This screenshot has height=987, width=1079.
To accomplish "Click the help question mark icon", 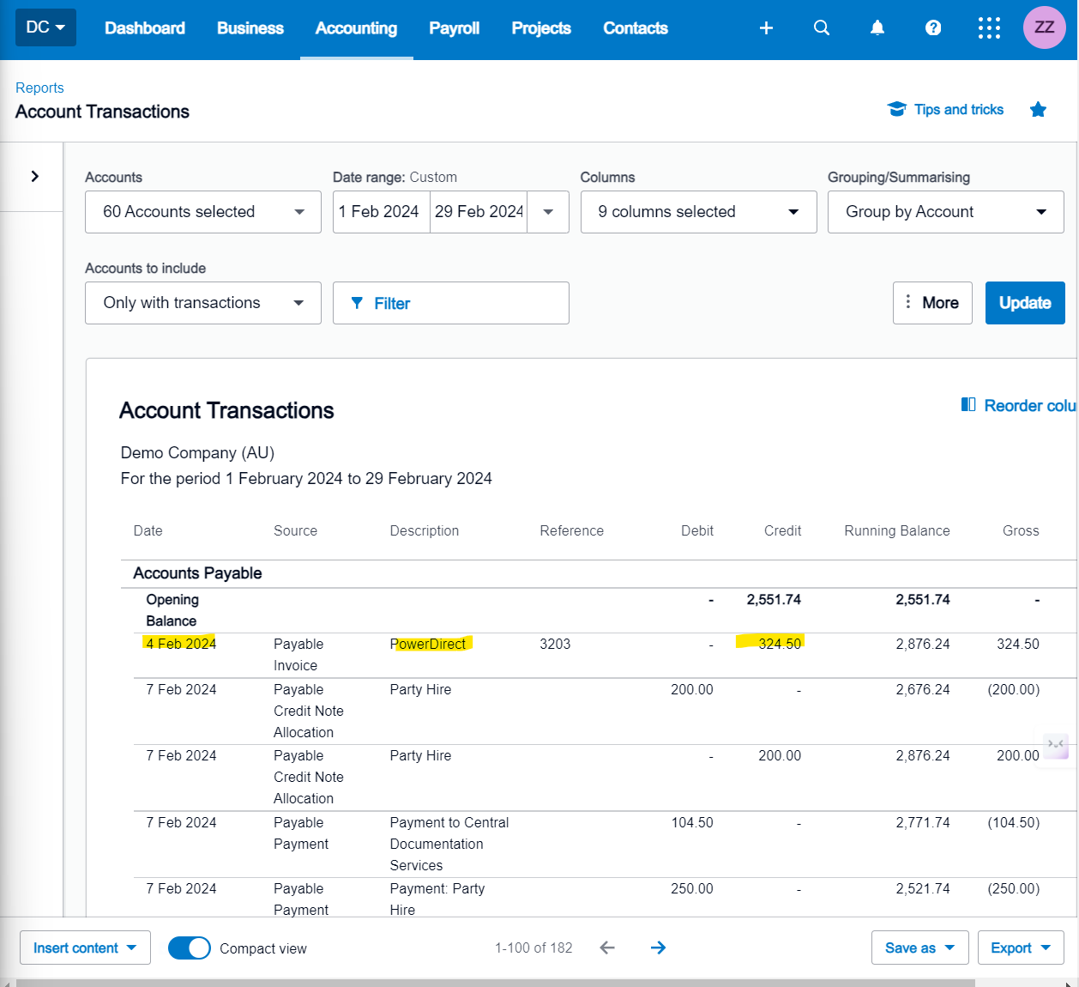I will (x=933, y=28).
